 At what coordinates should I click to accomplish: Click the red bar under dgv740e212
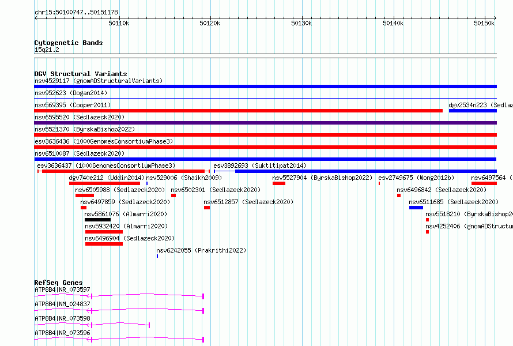[104, 183]
